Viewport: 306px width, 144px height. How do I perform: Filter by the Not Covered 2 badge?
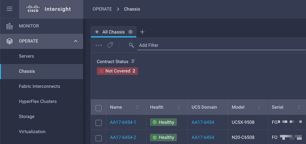click(x=117, y=71)
